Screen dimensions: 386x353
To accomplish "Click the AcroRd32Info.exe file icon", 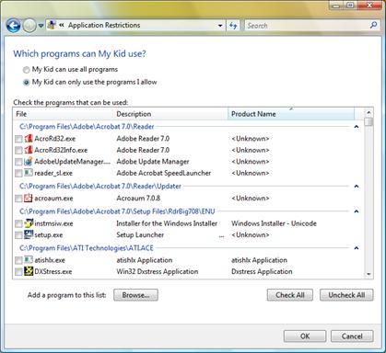I will point(29,150).
